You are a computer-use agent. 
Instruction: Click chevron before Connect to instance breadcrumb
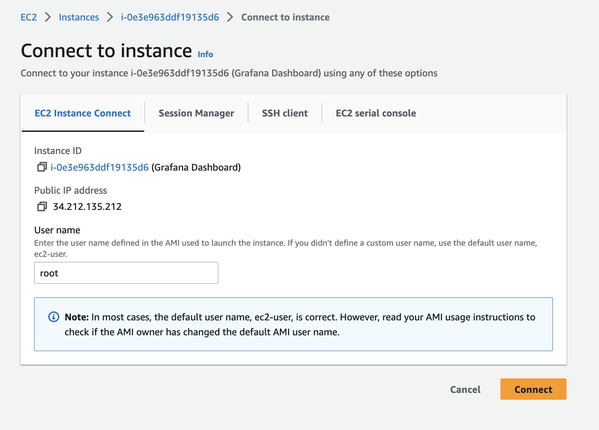(x=230, y=17)
